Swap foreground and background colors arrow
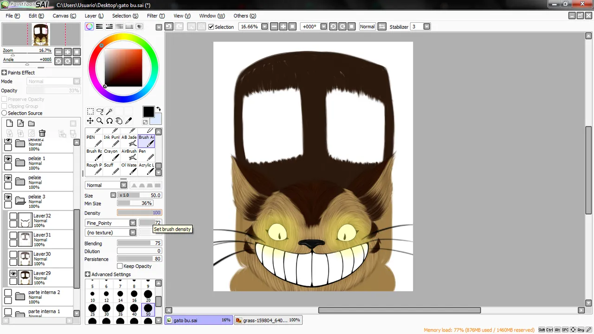594x334 pixels. pyautogui.click(x=158, y=109)
